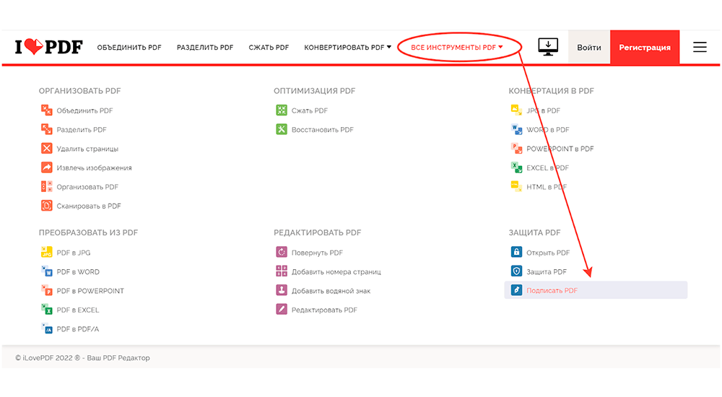
Task: Open the Повернуть PDF link
Action: coord(317,253)
